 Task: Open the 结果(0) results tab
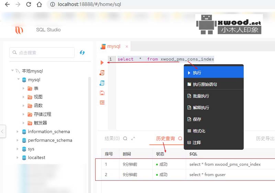(112, 138)
